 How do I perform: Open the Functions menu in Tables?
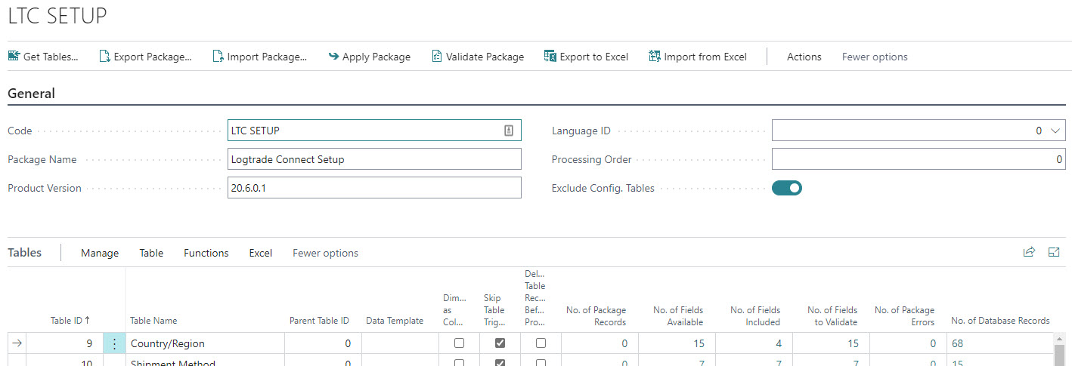pos(206,253)
